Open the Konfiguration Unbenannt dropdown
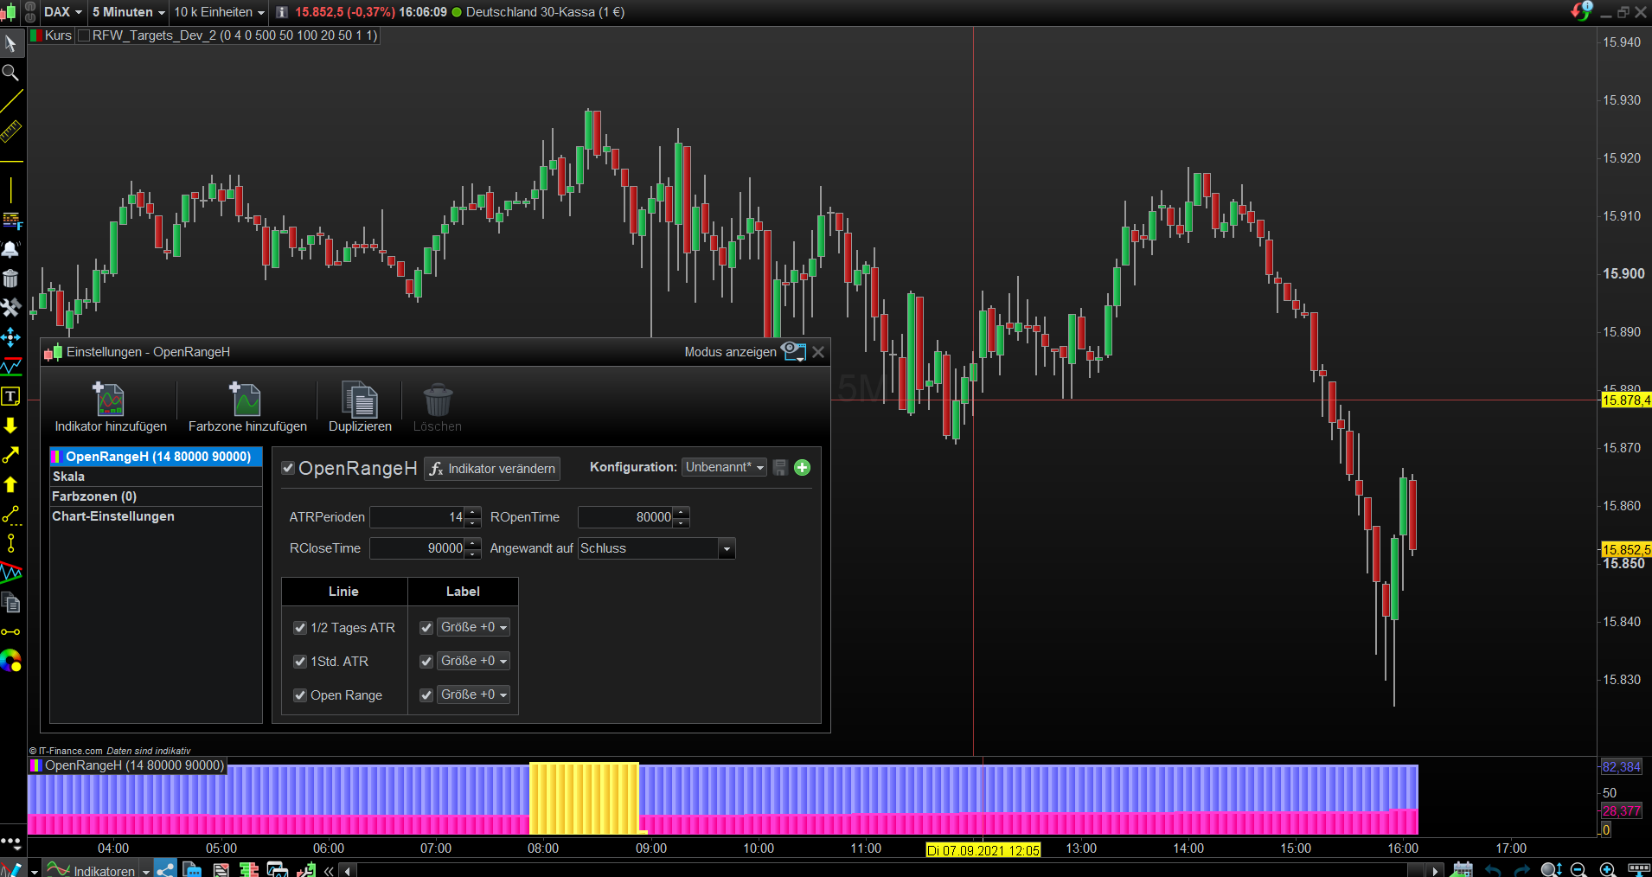This screenshot has width=1652, height=877. pyautogui.click(x=724, y=467)
